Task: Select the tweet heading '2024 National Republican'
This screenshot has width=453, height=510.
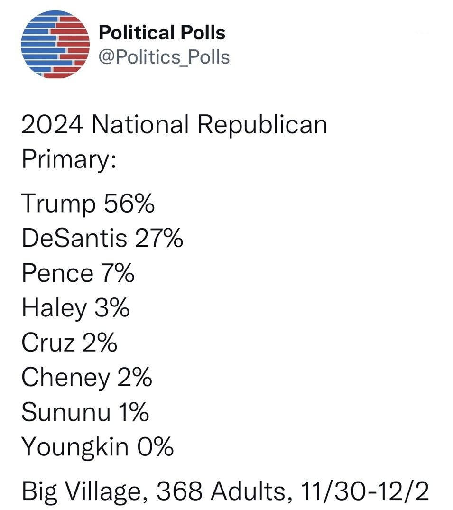Action: click(x=174, y=125)
